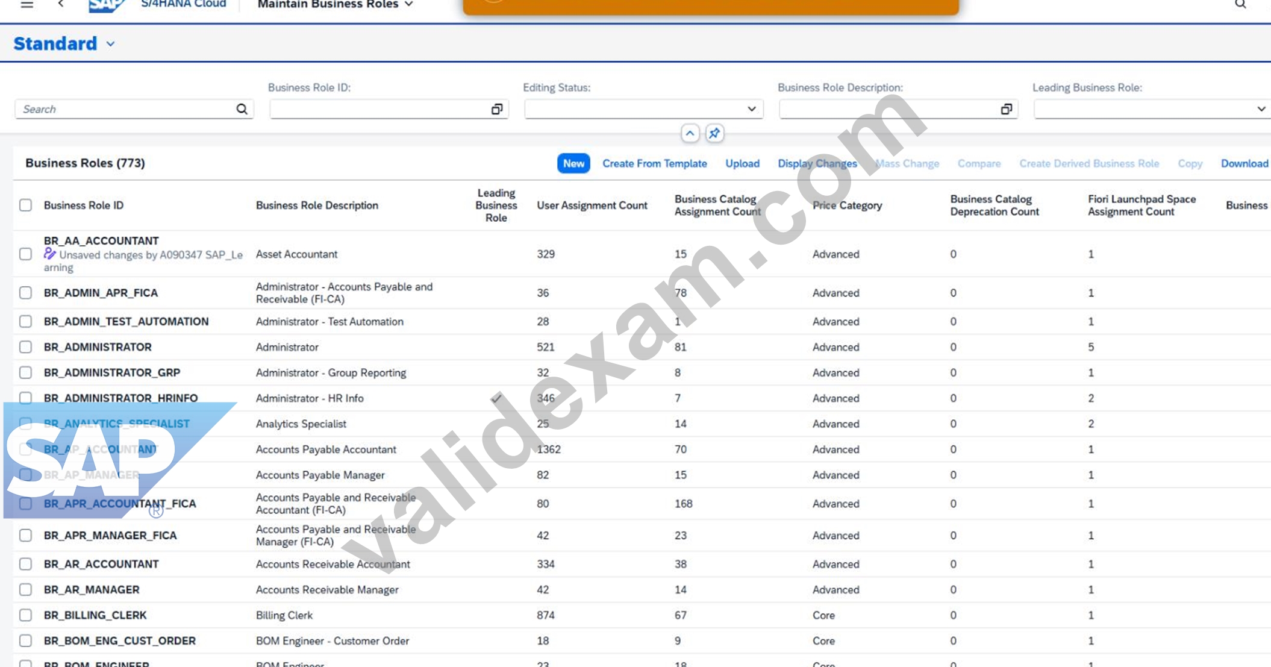Click the back arrow icon
The width and height of the screenshot is (1271, 667).
[61, 4]
